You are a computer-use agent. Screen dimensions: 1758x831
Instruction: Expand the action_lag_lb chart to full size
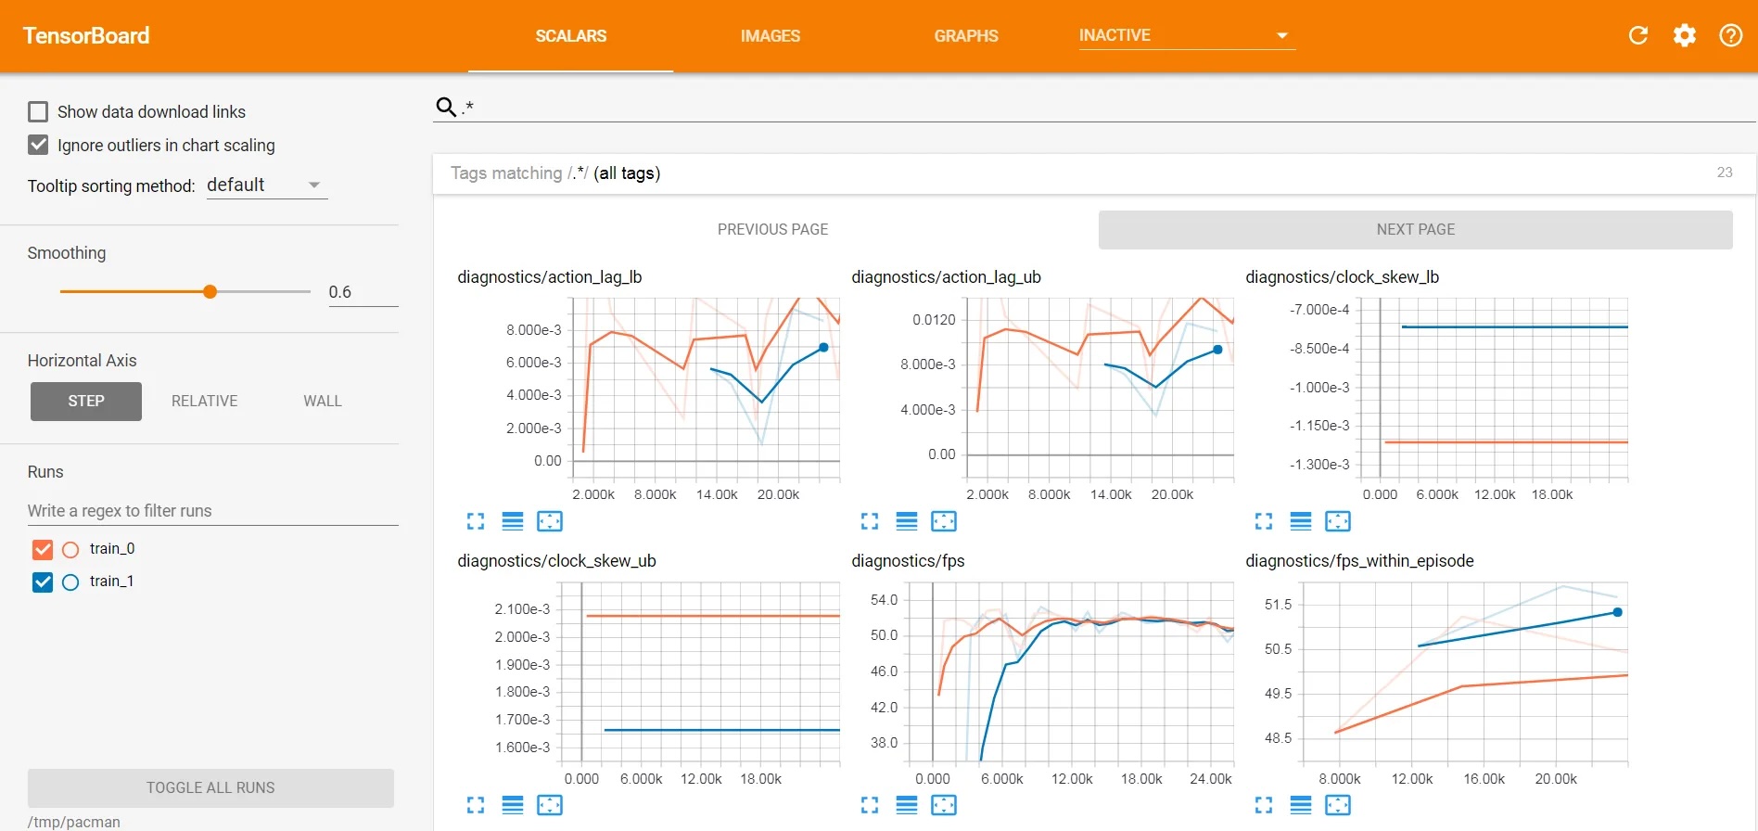pos(476,521)
